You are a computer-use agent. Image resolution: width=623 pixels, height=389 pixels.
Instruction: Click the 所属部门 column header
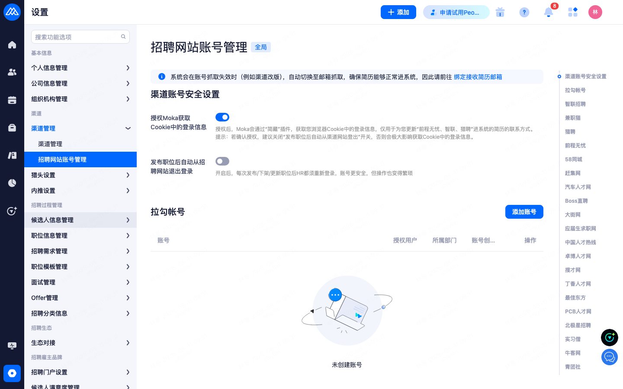[444, 240]
